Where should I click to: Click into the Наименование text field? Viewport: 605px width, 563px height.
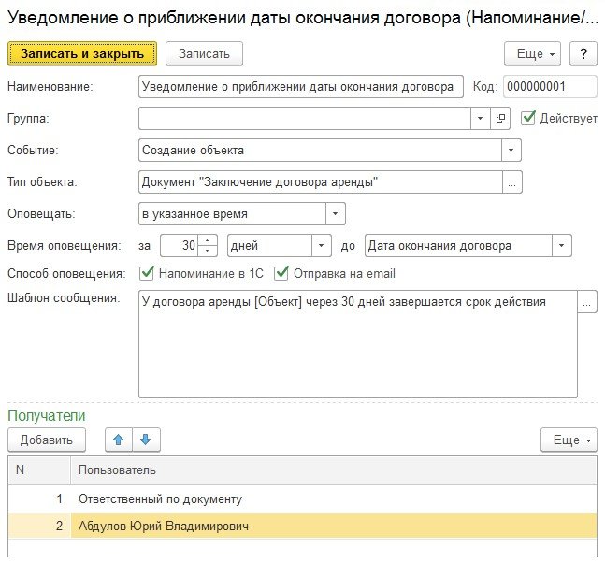coord(299,87)
